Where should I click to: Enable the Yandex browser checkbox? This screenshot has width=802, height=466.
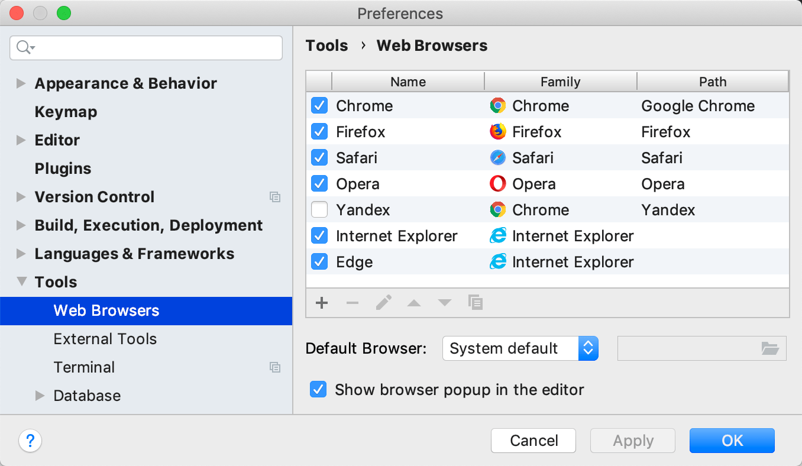(318, 209)
